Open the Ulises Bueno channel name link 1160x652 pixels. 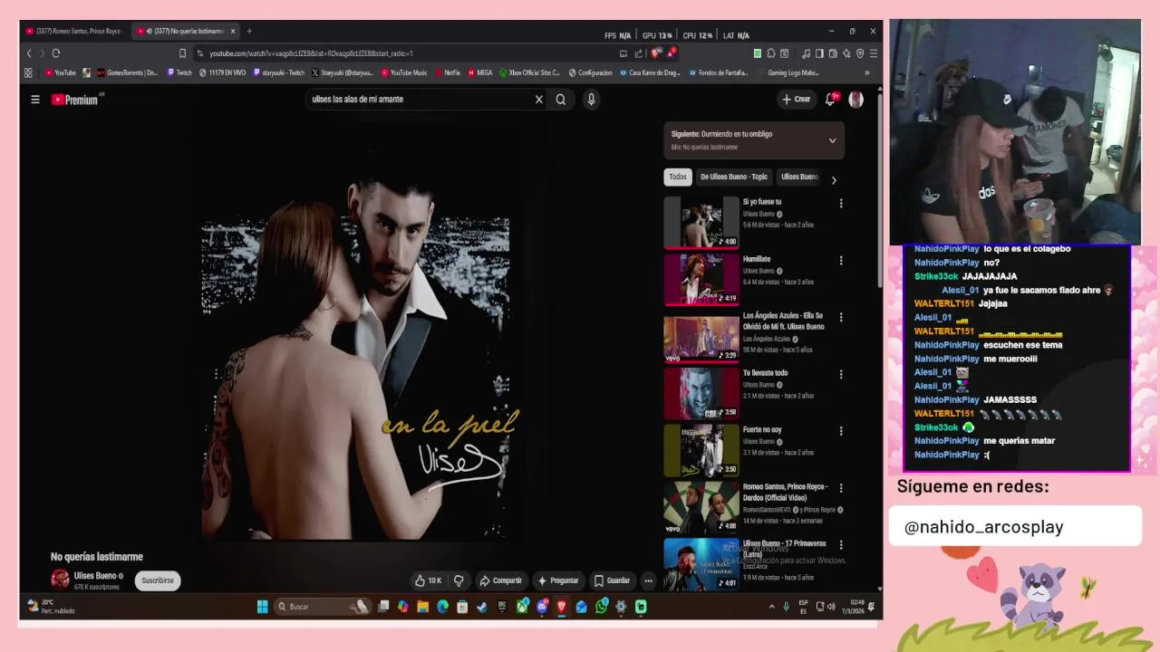click(95, 576)
